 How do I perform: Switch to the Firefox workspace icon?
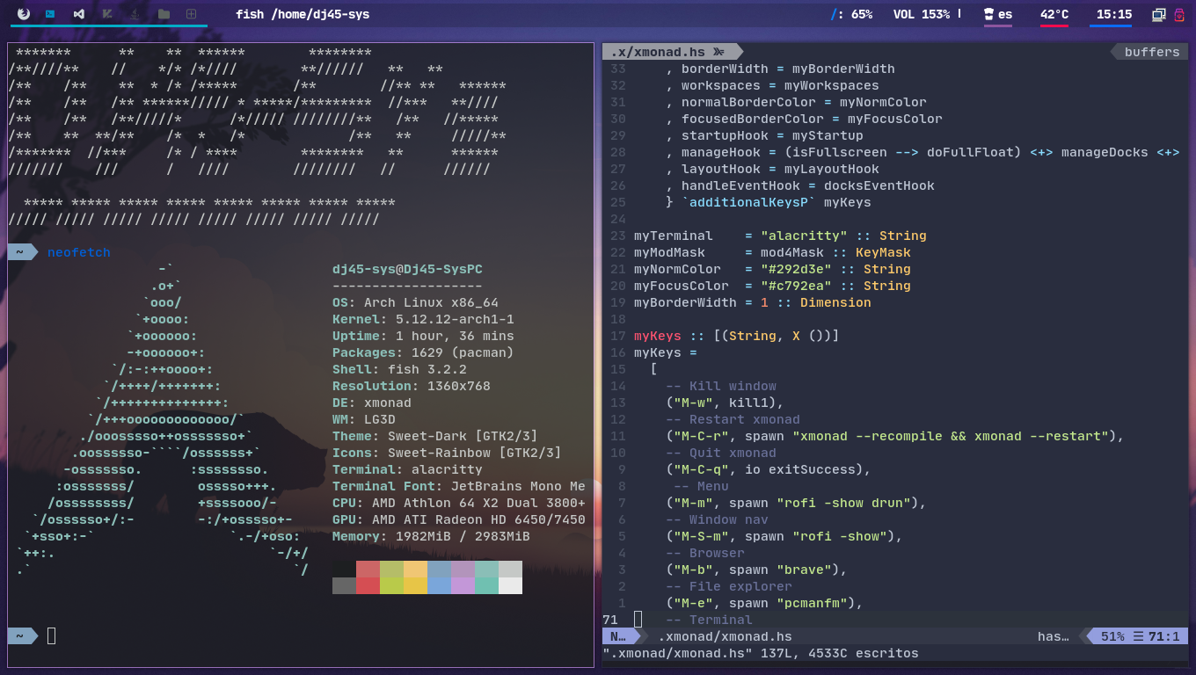pos(23,14)
